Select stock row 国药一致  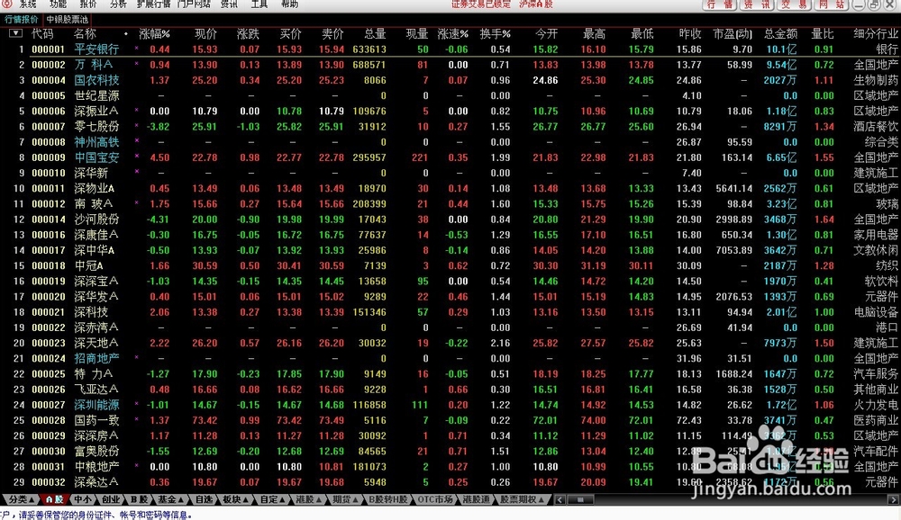pyautogui.click(x=450, y=421)
